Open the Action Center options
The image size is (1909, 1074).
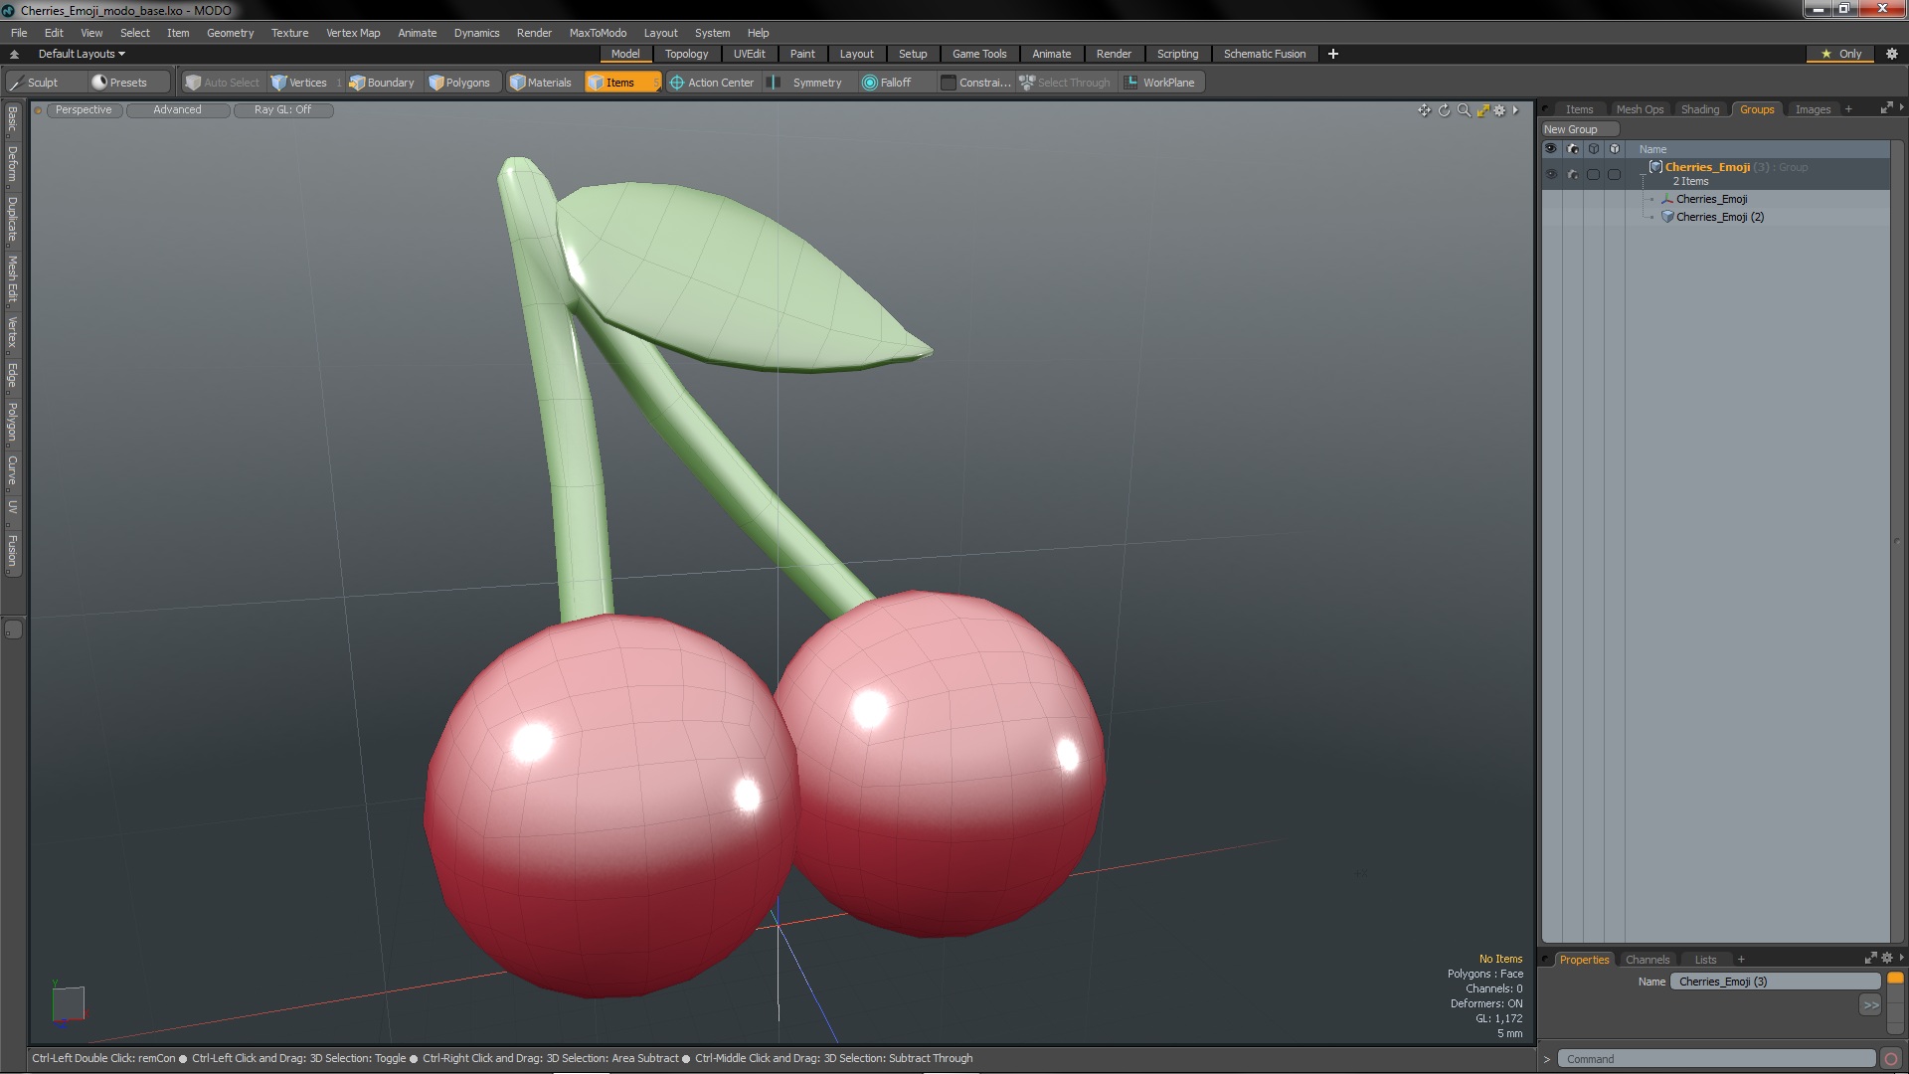(x=712, y=83)
